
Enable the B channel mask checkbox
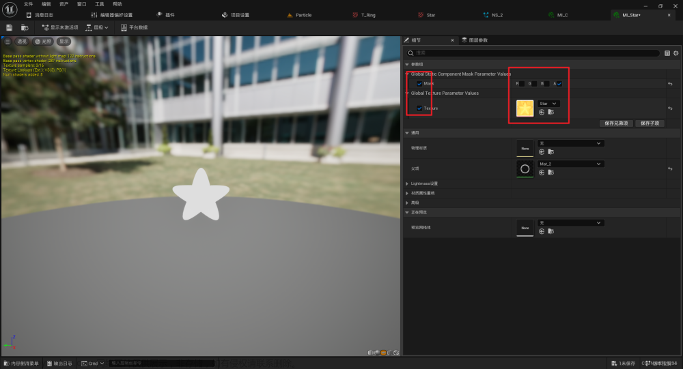(x=546, y=83)
